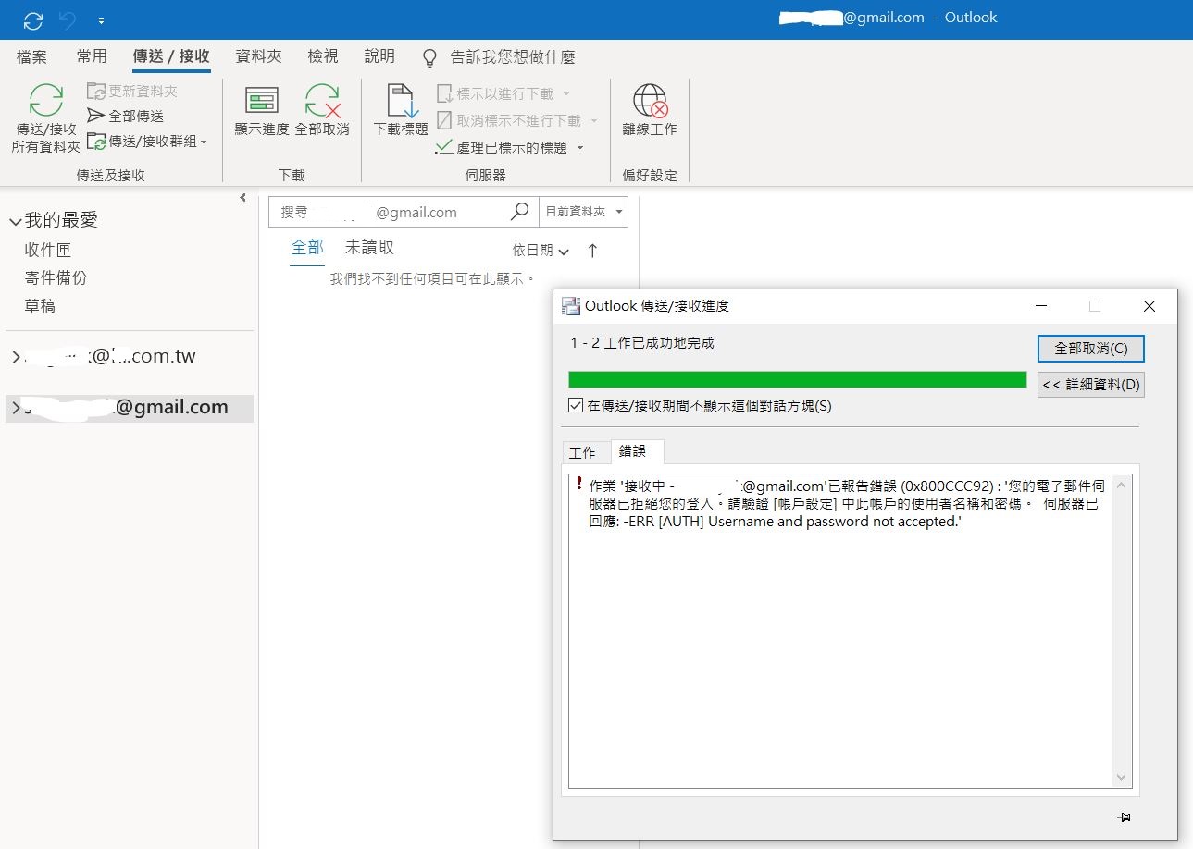Expand the gmail.com account in folder pane

(16, 408)
